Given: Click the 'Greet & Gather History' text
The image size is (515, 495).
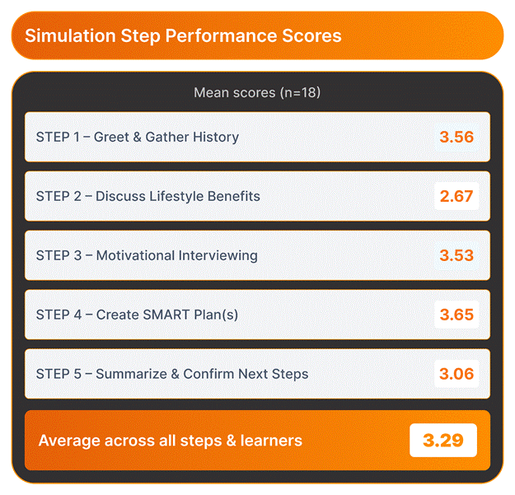Looking at the screenshot, I should pyautogui.click(x=166, y=137).
